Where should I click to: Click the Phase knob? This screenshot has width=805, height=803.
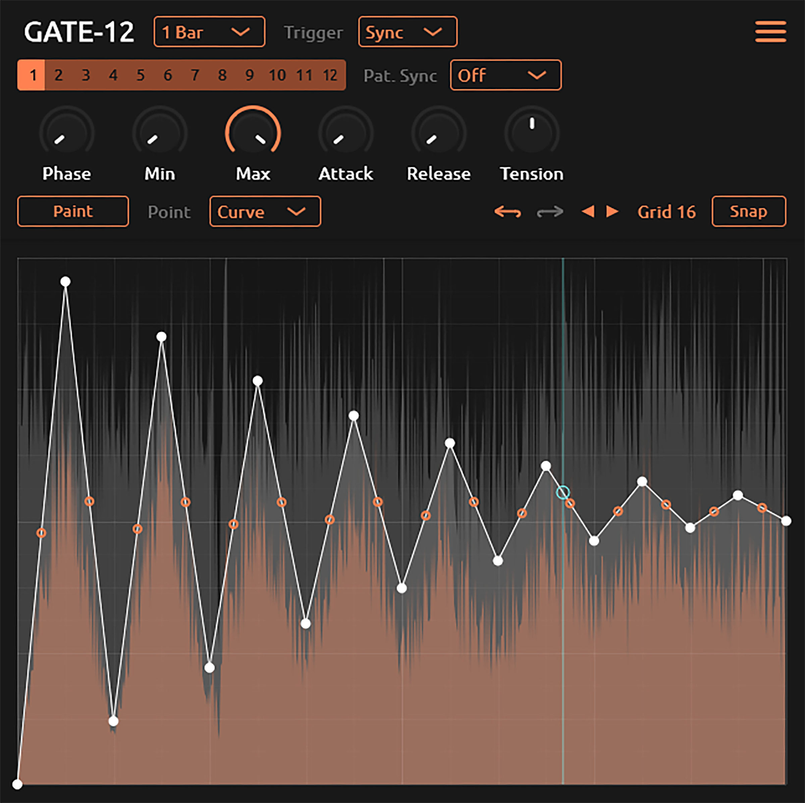(x=67, y=133)
